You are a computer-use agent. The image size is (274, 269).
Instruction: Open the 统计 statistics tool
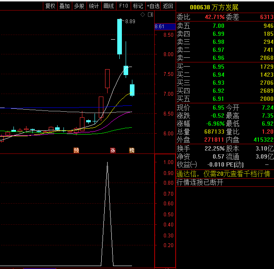(94, 6)
